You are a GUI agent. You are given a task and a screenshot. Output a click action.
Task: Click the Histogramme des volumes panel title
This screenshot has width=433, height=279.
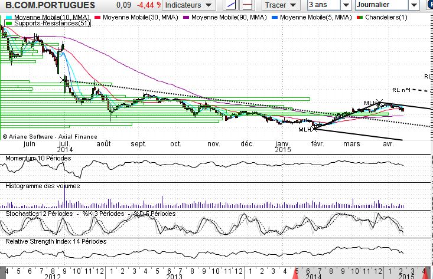43,186
